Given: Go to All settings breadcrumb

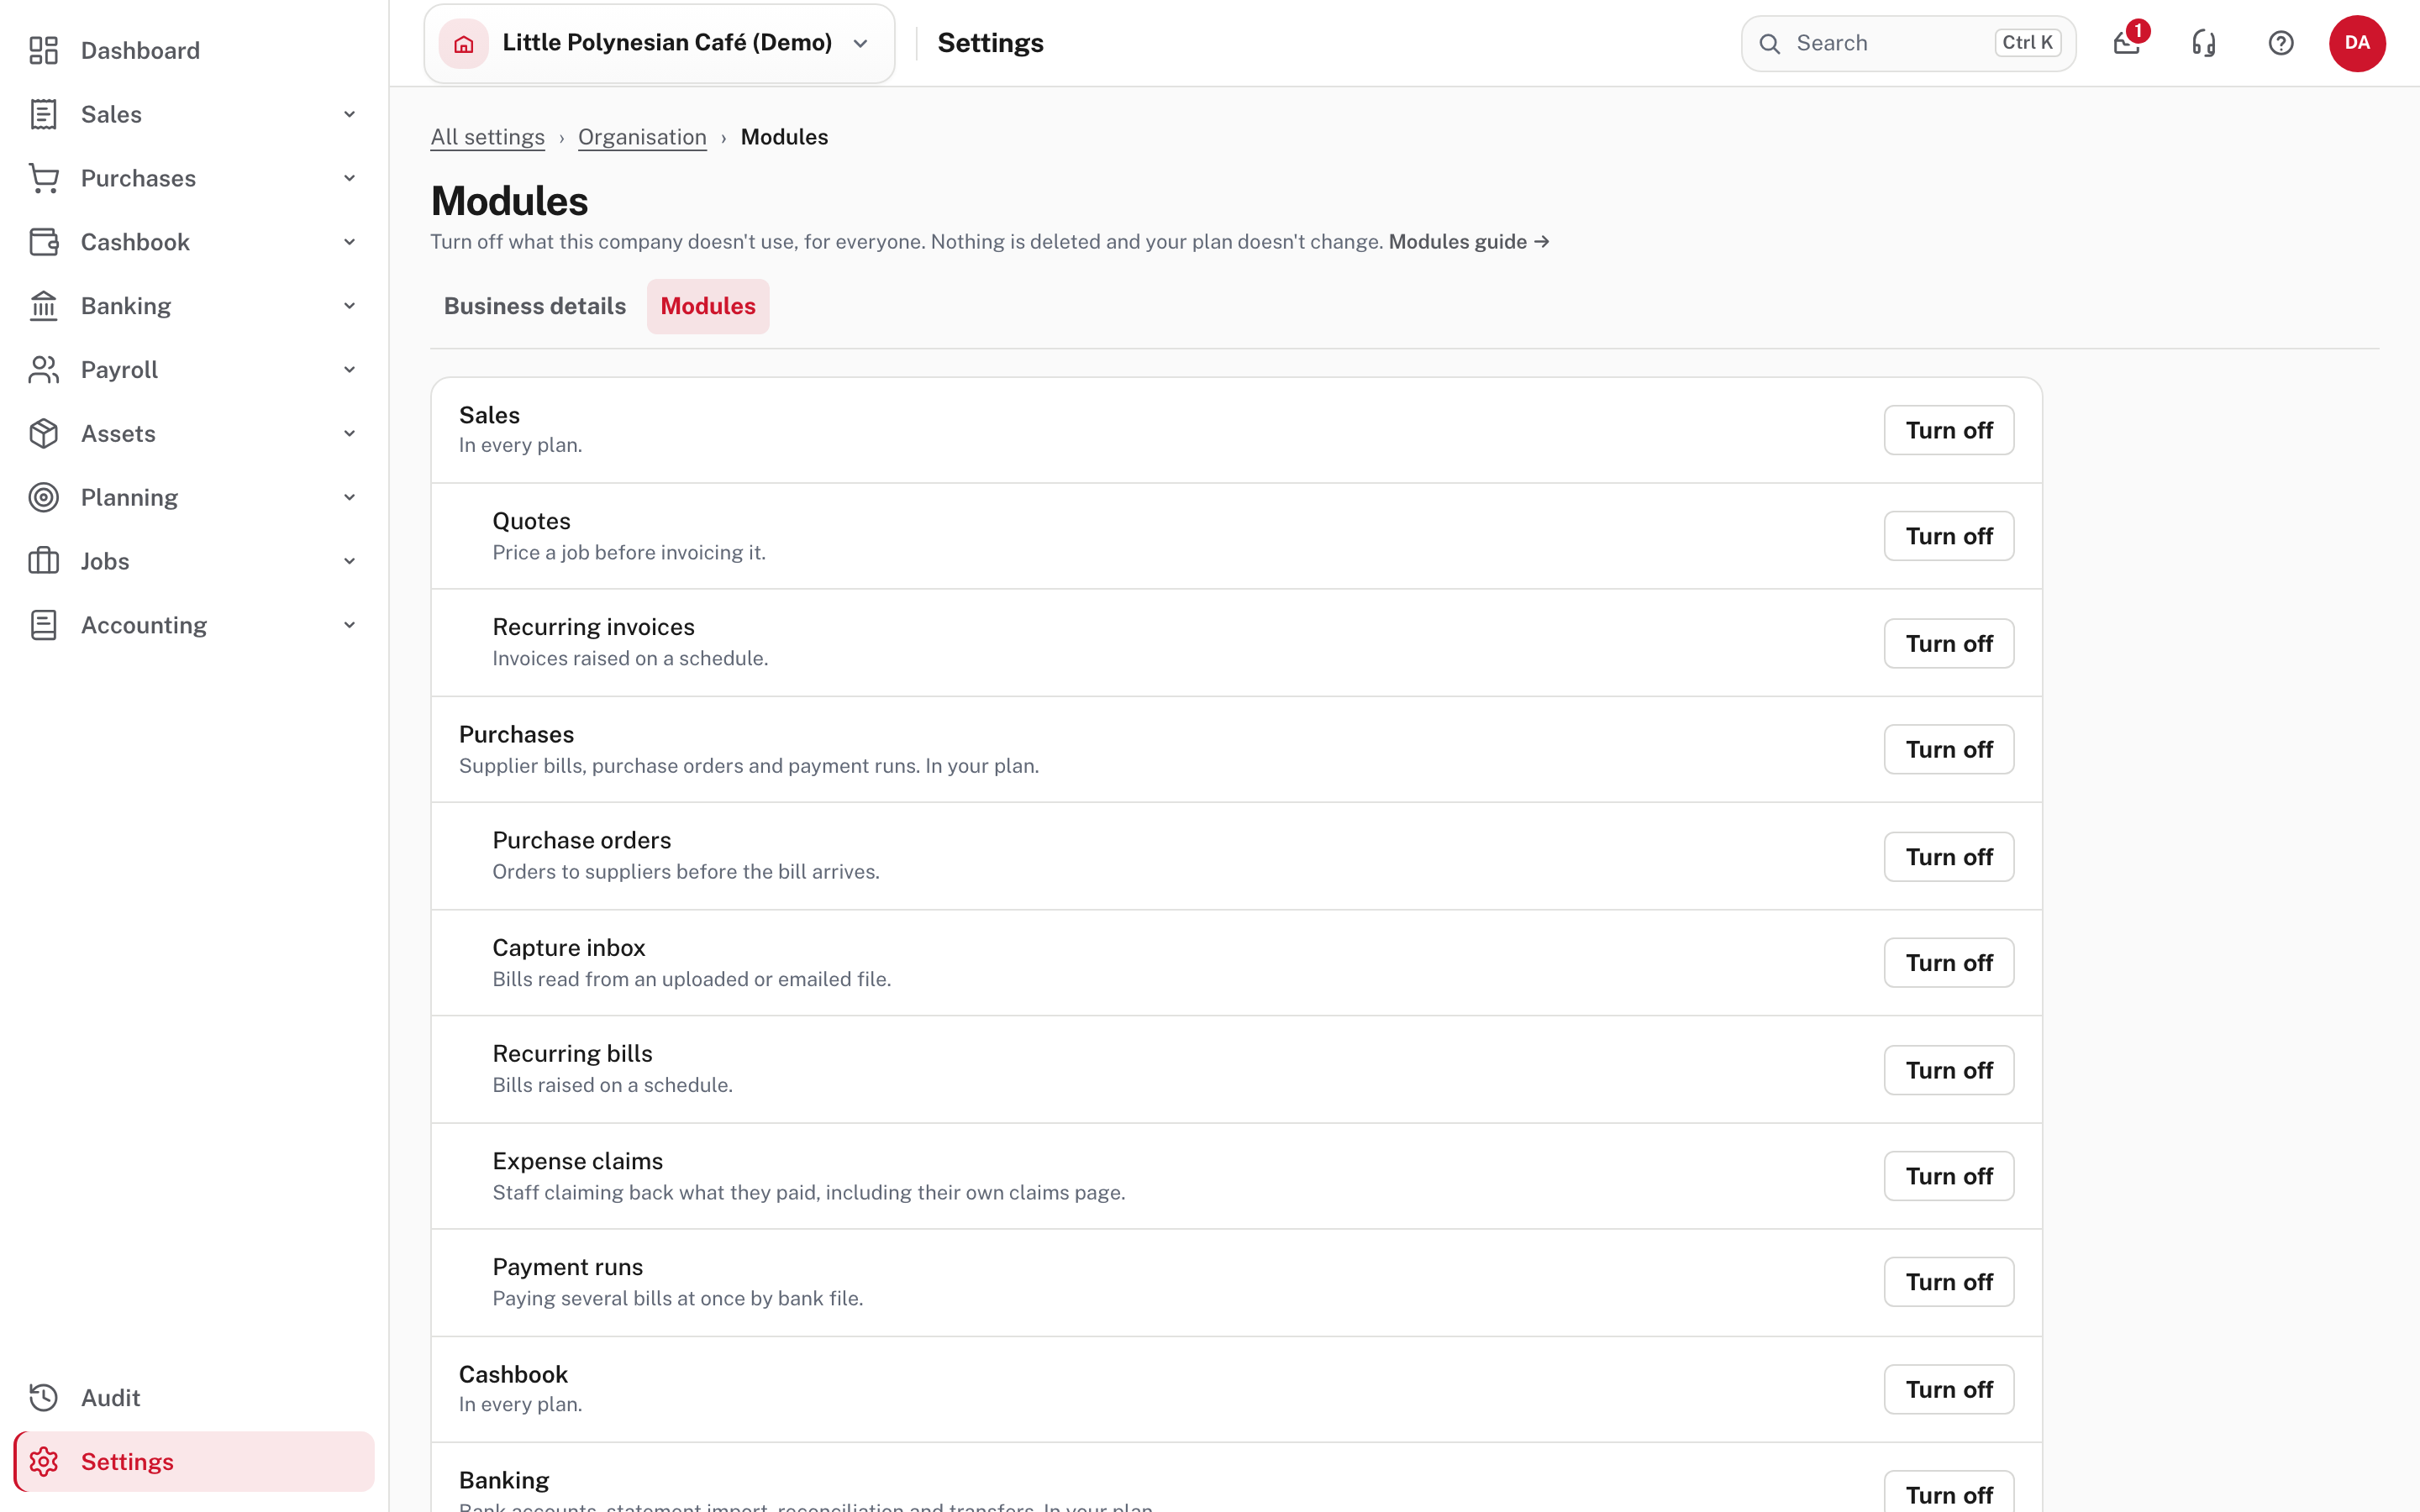Looking at the screenshot, I should coord(487,137).
